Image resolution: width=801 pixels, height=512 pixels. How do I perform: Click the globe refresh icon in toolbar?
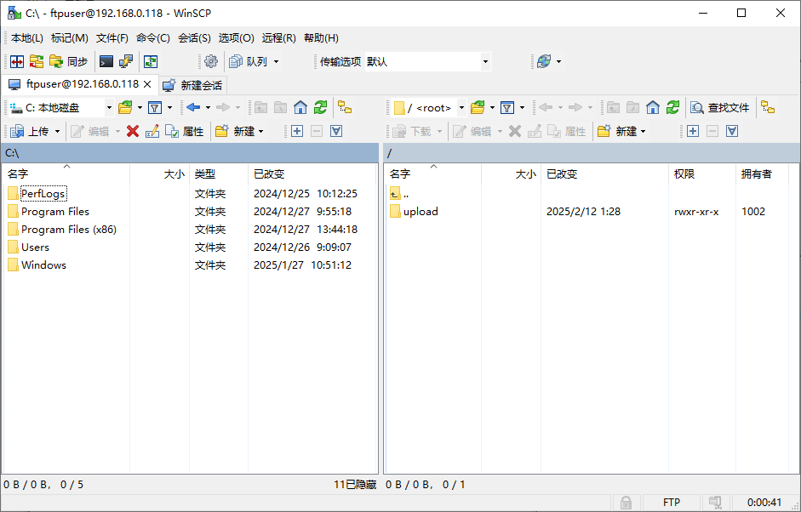point(544,62)
